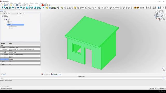
Task: Click the navigation cube Front face
Action: pyautogui.click(x=158, y=17)
